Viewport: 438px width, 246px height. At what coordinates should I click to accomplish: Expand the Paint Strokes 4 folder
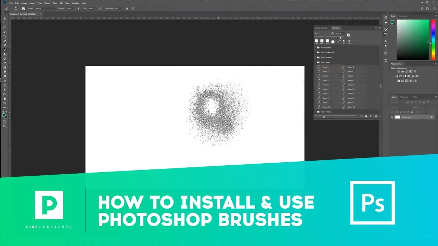pyautogui.click(x=315, y=57)
